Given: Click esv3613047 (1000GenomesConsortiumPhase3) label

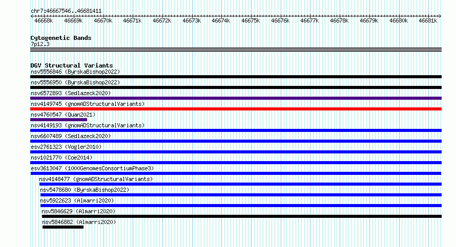Looking at the screenshot, I should tap(92, 168).
